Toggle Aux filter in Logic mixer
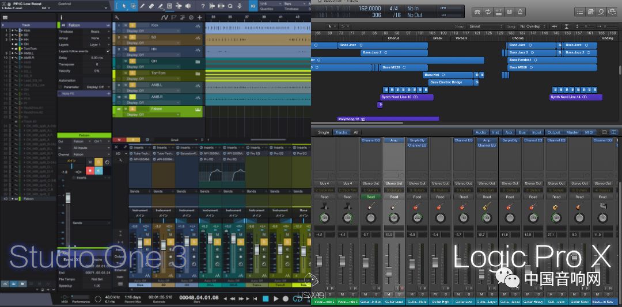This screenshot has width=622, height=307. point(509,132)
